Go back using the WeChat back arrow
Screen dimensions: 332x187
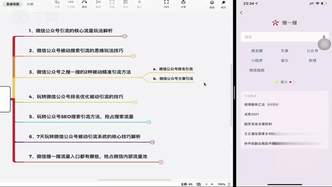(x=241, y=13)
